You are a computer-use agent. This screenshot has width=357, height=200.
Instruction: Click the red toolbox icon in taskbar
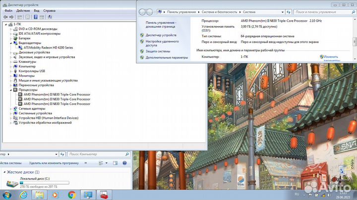click(104, 194)
